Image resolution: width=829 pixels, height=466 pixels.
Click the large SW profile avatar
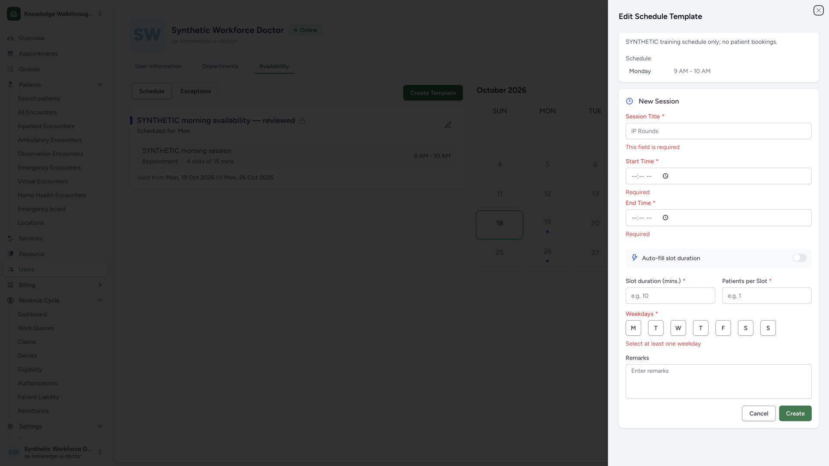pos(147,35)
